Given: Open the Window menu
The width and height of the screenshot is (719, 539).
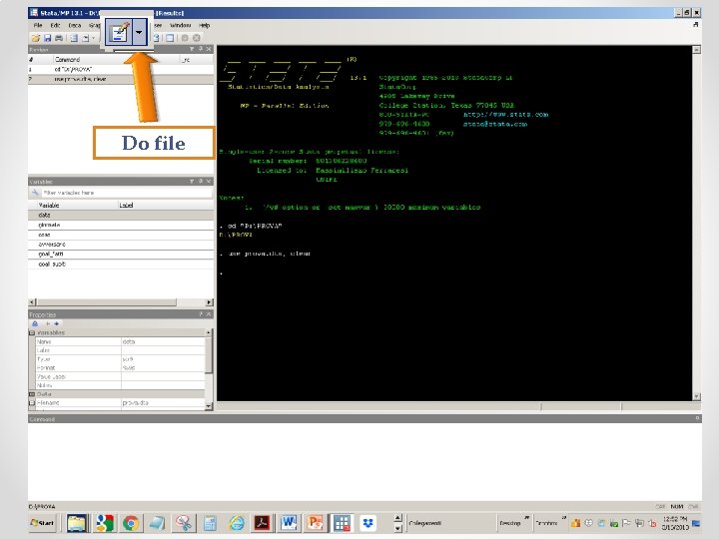Looking at the screenshot, I should (x=180, y=24).
